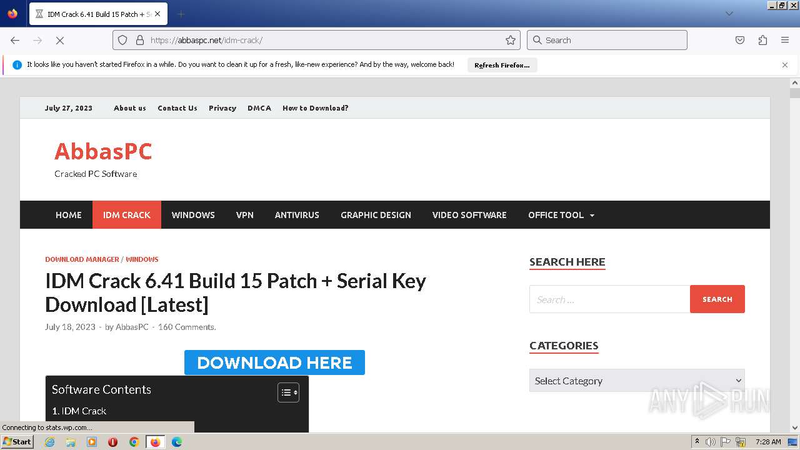
Task: Click the red SEARCH button
Action: pos(717,299)
